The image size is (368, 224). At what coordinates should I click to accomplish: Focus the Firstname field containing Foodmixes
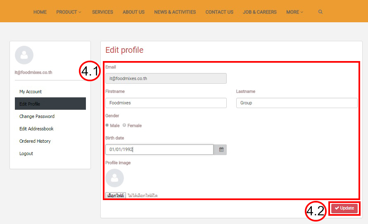(166, 103)
